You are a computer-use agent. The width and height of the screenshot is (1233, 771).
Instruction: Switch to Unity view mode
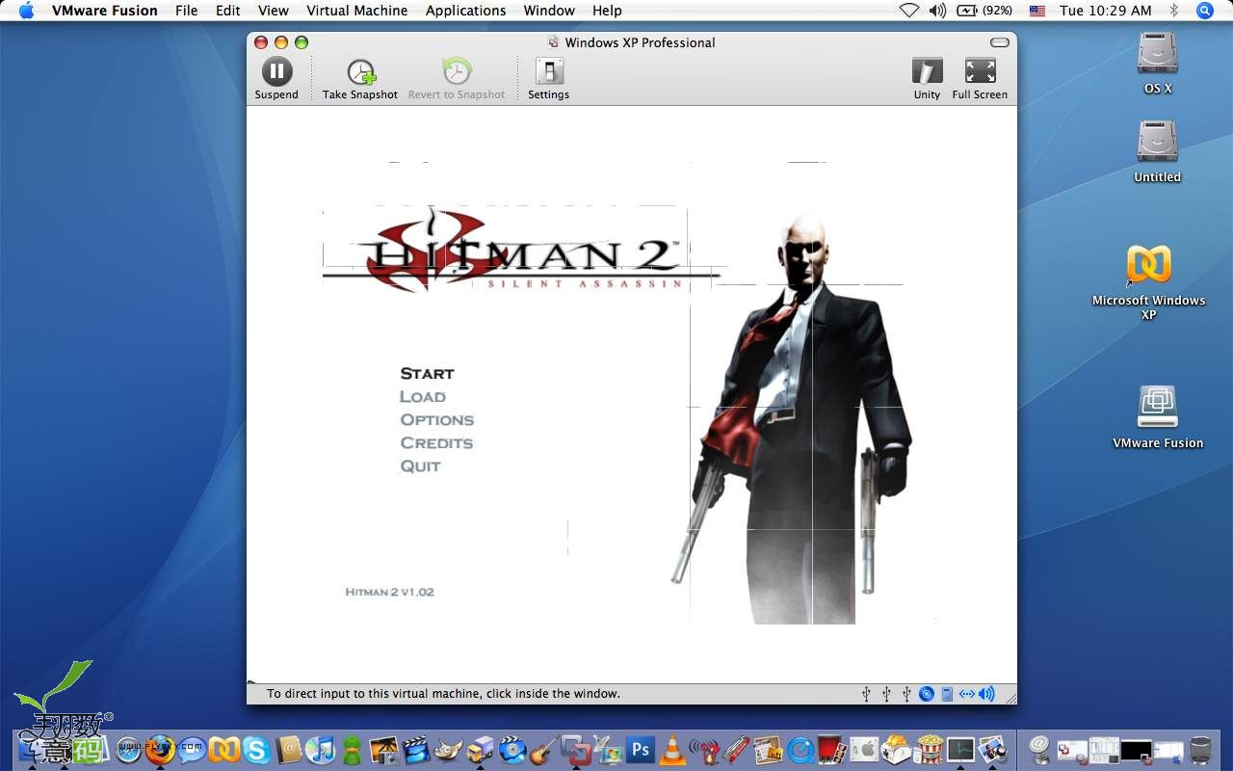coord(927,78)
